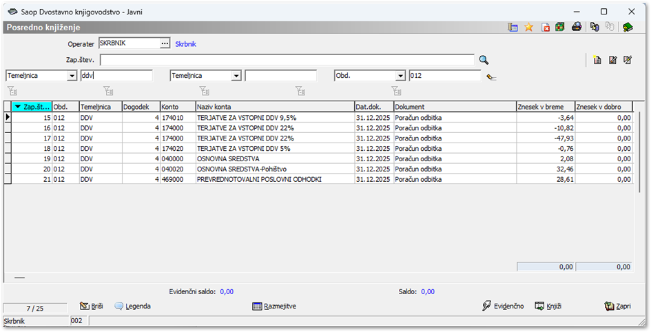Click the filter icon below the Obd. dropdown
Image resolution: width=651 pixels, height=332 pixels.
[x=396, y=90]
